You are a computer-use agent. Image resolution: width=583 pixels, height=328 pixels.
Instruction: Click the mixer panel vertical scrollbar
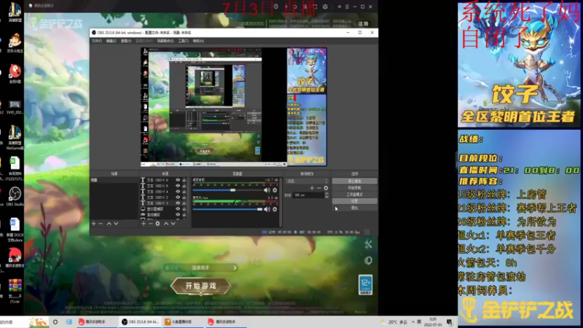[281, 201]
